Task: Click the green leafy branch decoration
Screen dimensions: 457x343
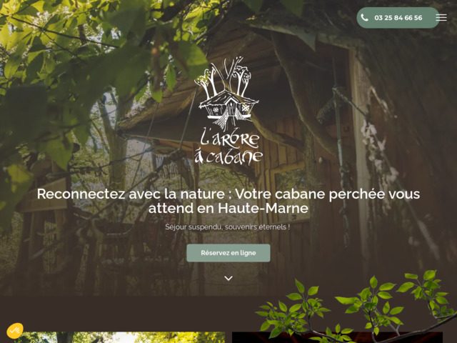Action: [x=357, y=307]
